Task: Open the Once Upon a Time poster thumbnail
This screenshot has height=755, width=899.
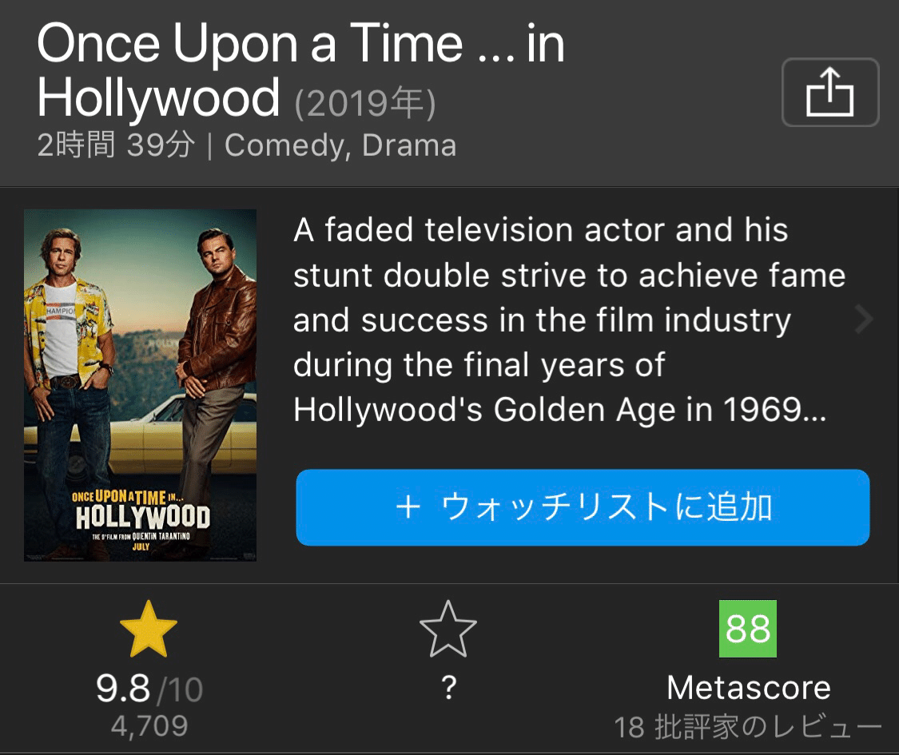Action: (x=140, y=384)
